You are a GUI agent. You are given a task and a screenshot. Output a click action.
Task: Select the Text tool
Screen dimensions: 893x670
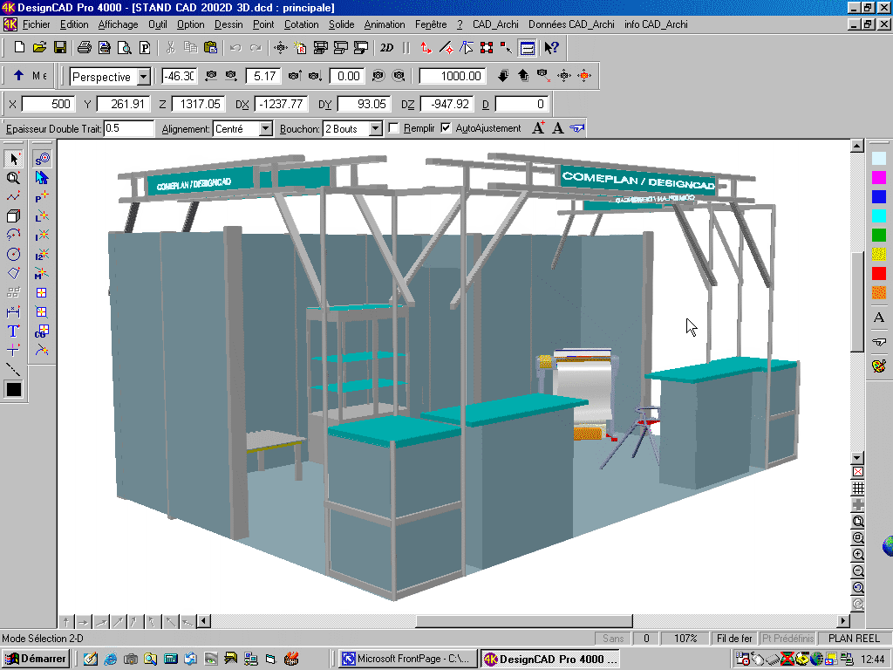pos(14,332)
